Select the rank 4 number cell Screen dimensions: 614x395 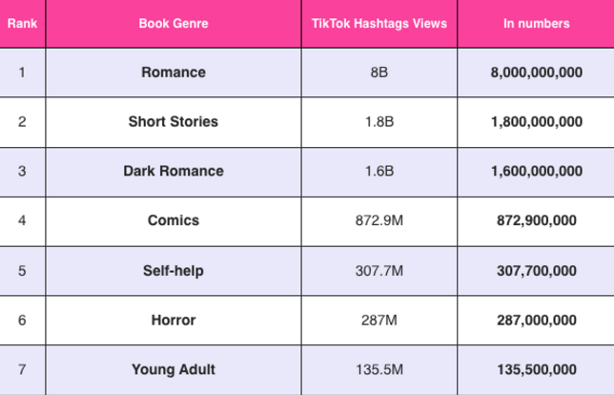(22, 220)
